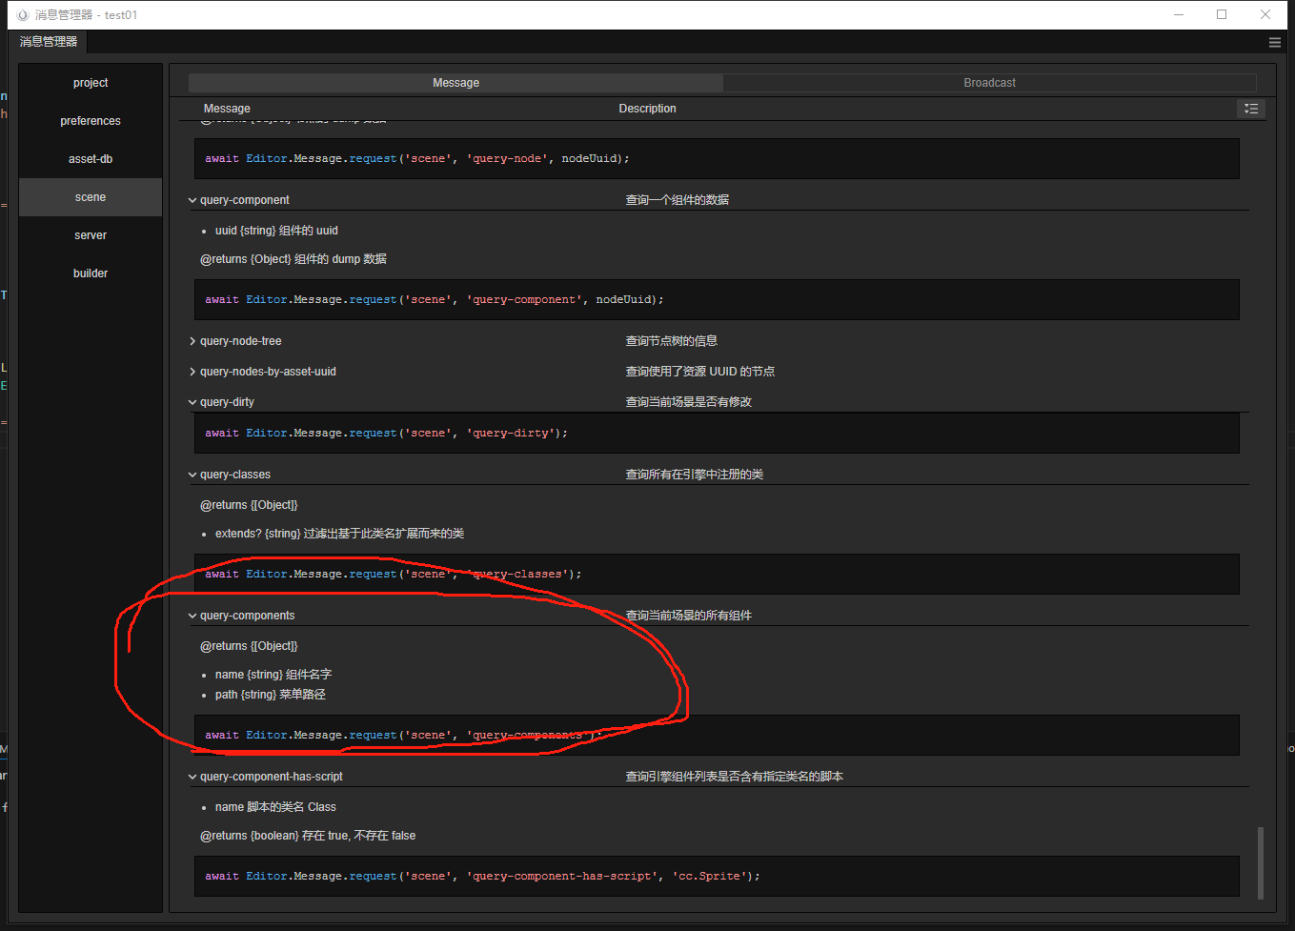Click the text '@returns {Object} 组件的 dump 数据'

point(293,259)
